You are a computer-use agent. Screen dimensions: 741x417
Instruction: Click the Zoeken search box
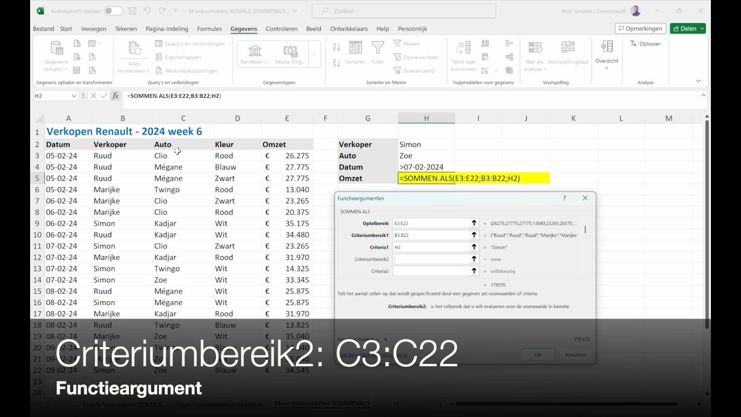coord(403,11)
